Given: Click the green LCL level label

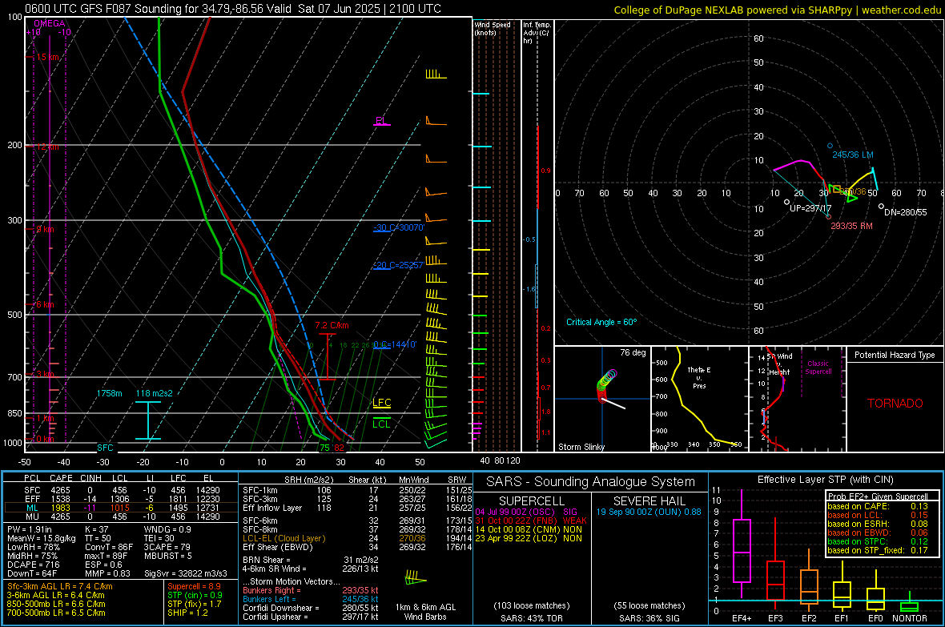Looking at the screenshot, I should point(381,424).
